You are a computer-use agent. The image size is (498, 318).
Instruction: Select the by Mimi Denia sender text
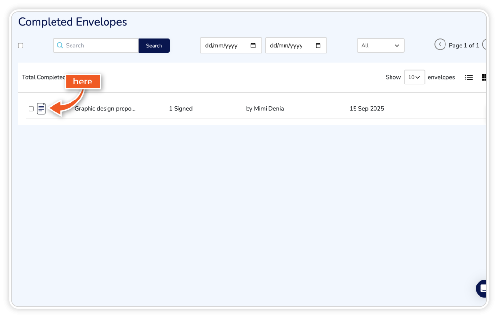pyautogui.click(x=265, y=109)
